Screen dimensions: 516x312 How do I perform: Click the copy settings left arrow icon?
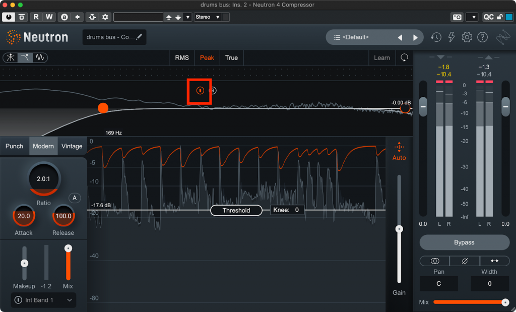[x=77, y=17]
